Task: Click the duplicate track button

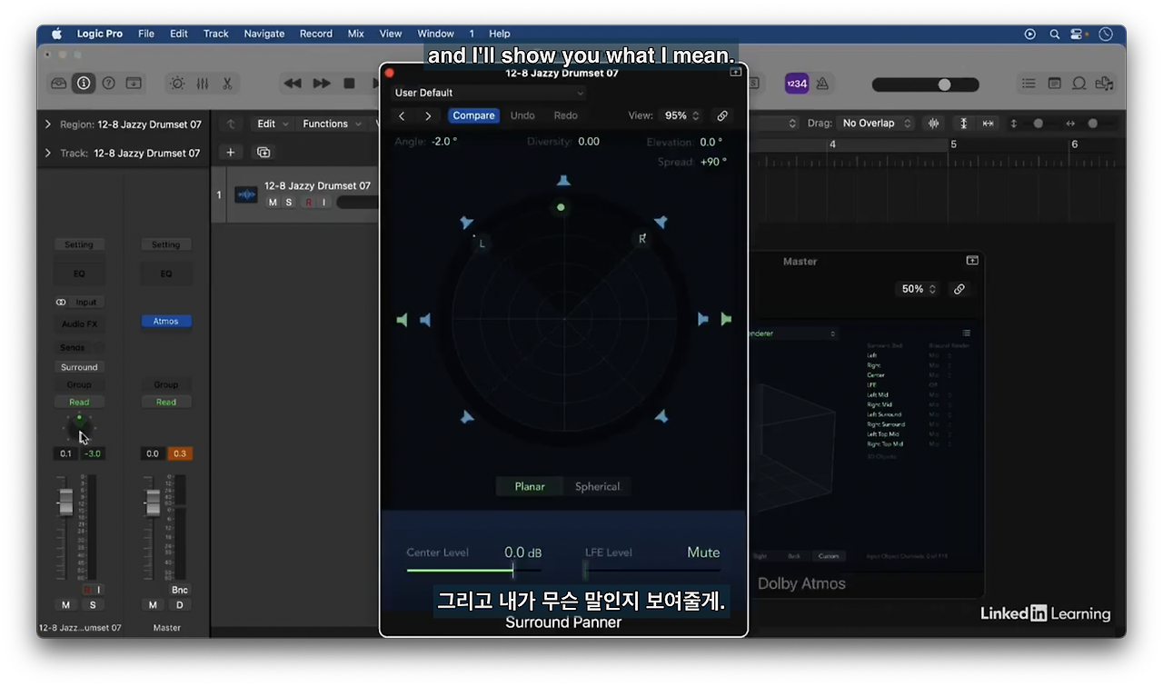Action: [x=263, y=153]
